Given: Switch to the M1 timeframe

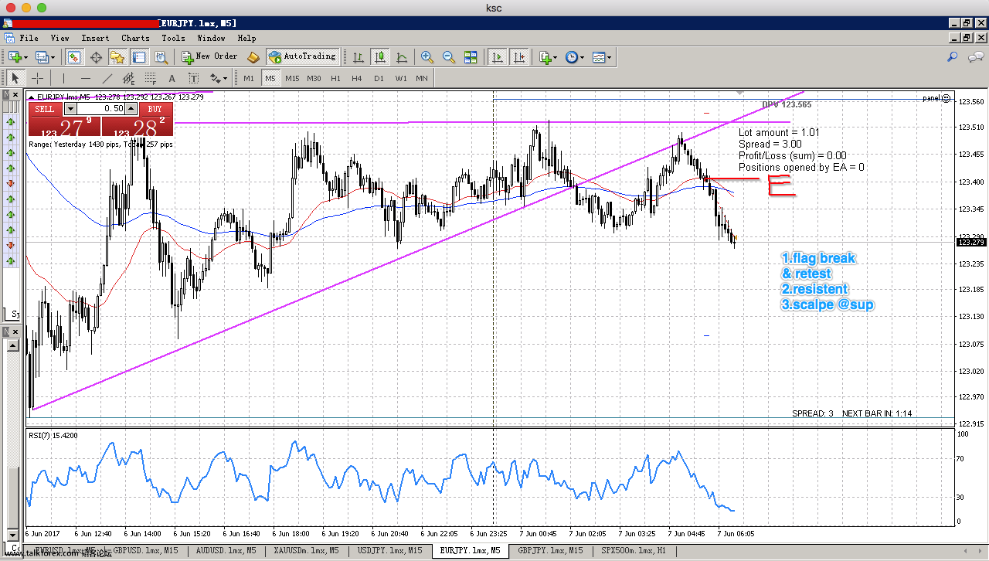Looking at the screenshot, I should point(248,78).
